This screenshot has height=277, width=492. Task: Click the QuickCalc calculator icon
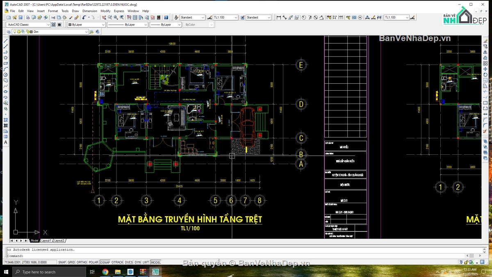[x=158, y=18]
